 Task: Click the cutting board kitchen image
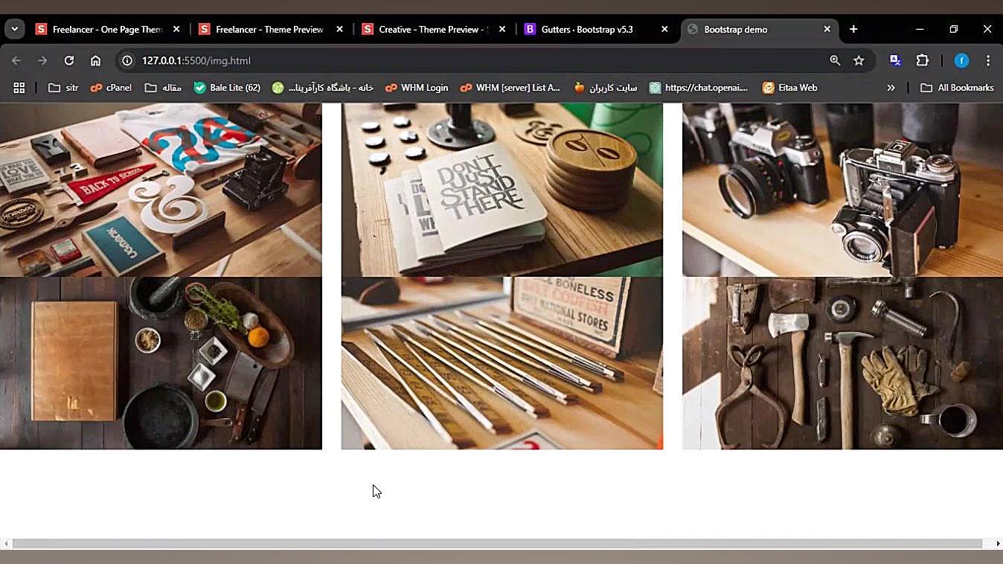(x=161, y=363)
